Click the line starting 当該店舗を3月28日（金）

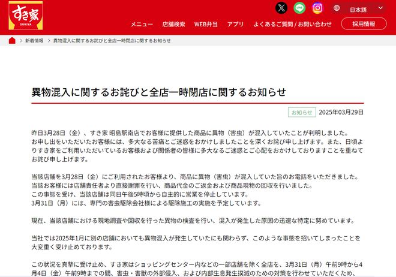pyautogui.click(x=195, y=177)
